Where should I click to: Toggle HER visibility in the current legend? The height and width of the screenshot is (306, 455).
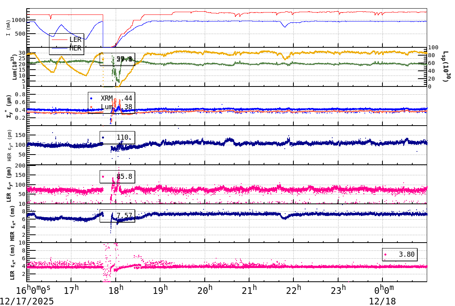[69, 47]
